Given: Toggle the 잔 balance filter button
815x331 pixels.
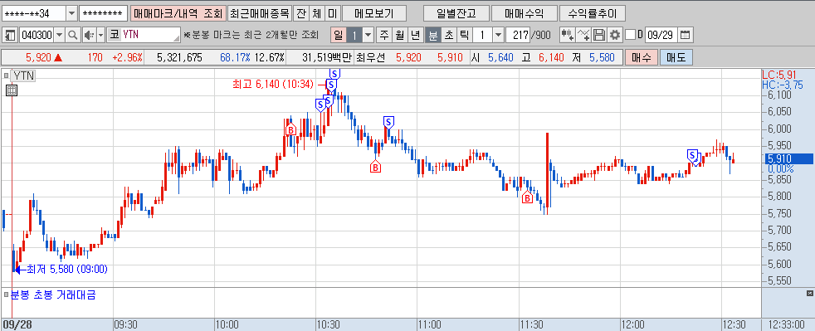Looking at the screenshot, I should tap(300, 13).
